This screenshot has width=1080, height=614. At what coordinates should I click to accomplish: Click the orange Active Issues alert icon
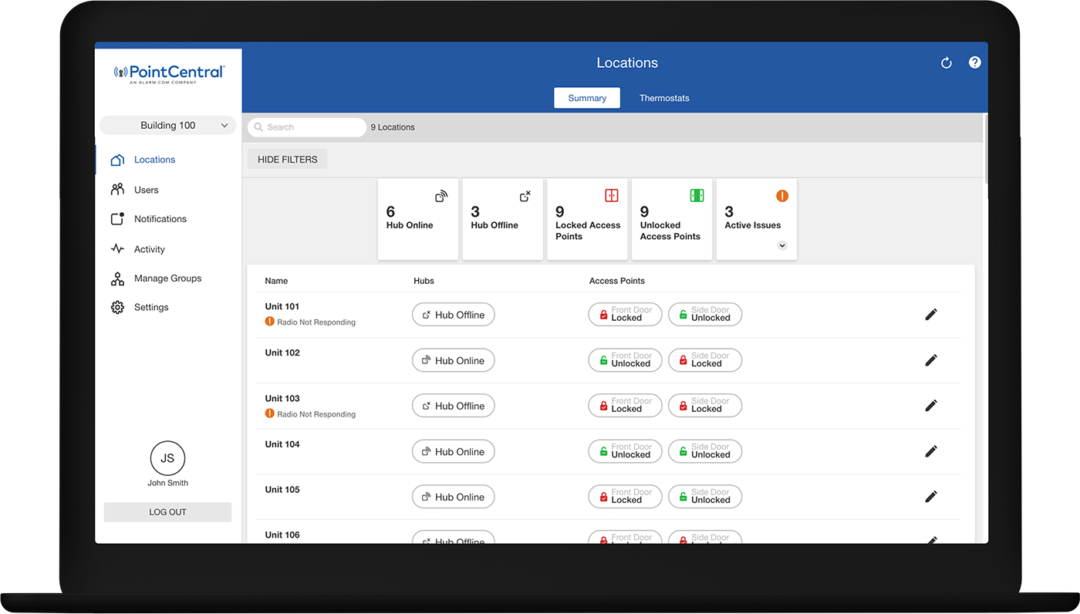pyautogui.click(x=782, y=196)
